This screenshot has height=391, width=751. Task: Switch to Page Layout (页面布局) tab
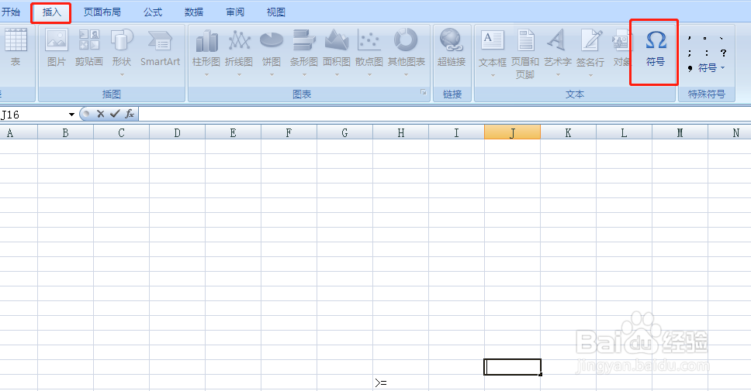(x=102, y=12)
